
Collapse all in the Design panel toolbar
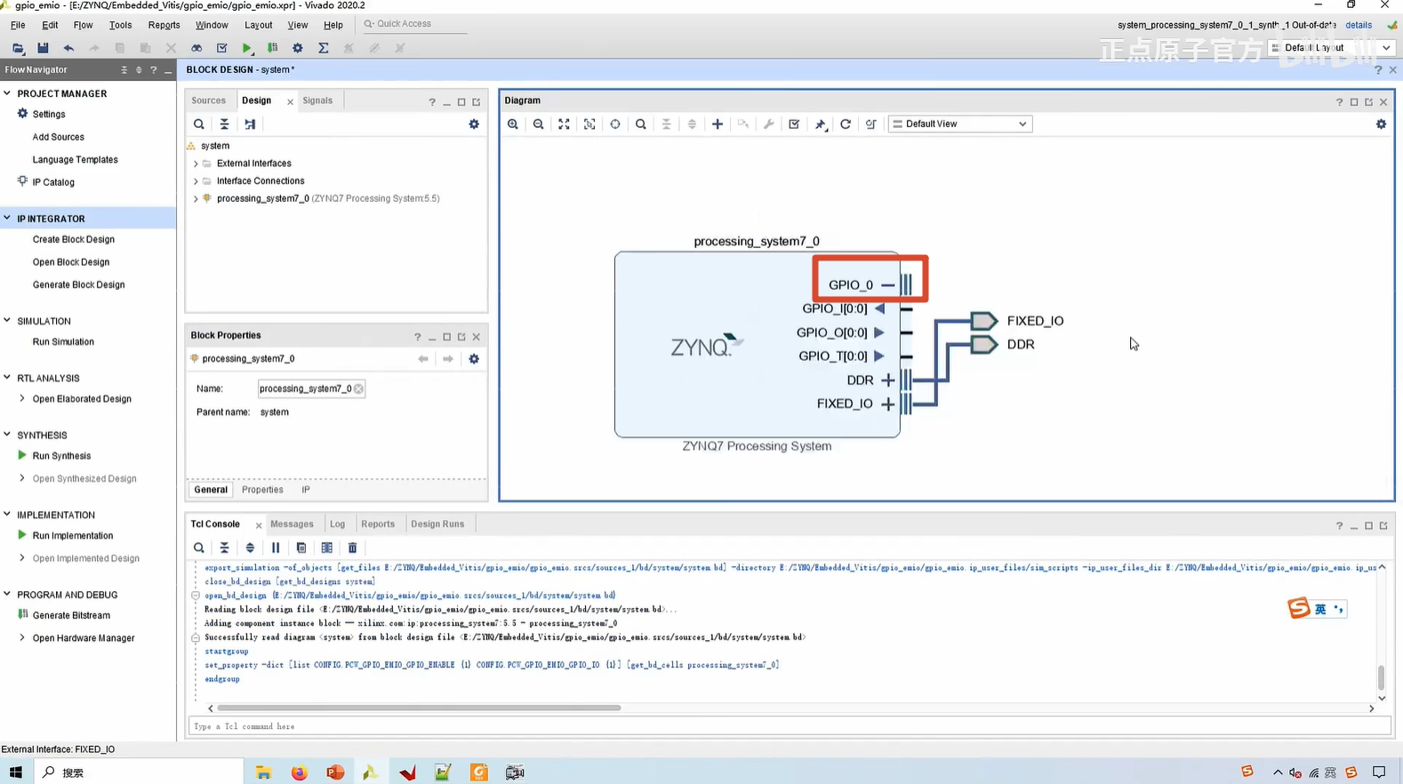tap(224, 124)
